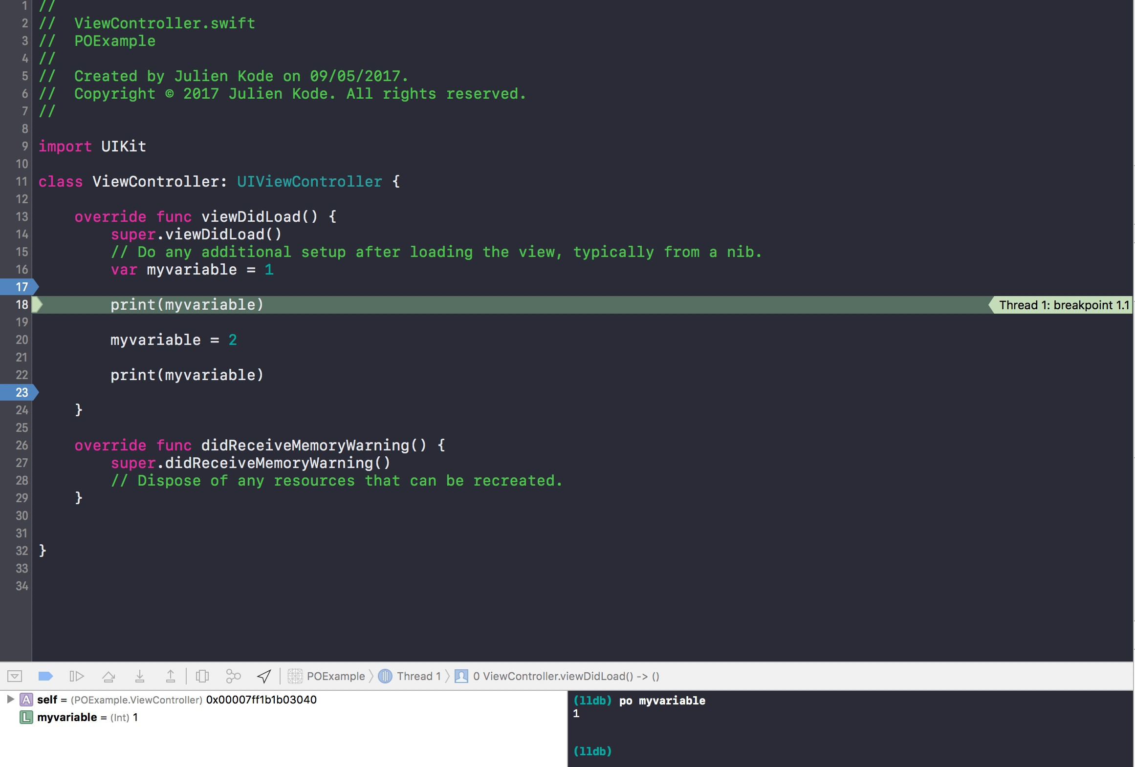Click 'import' keyword on line 9
The width and height of the screenshot is (1135, 767).
coord(65,146)
